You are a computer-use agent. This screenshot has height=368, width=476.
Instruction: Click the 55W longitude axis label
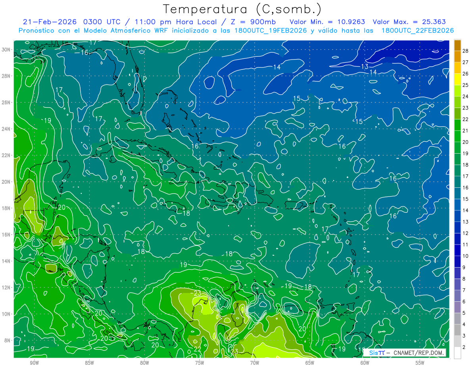click(420, 362)
